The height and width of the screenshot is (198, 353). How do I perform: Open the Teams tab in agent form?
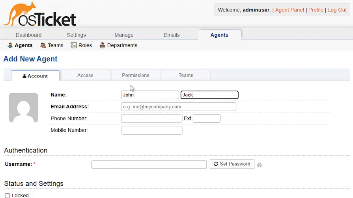(186, 75)
